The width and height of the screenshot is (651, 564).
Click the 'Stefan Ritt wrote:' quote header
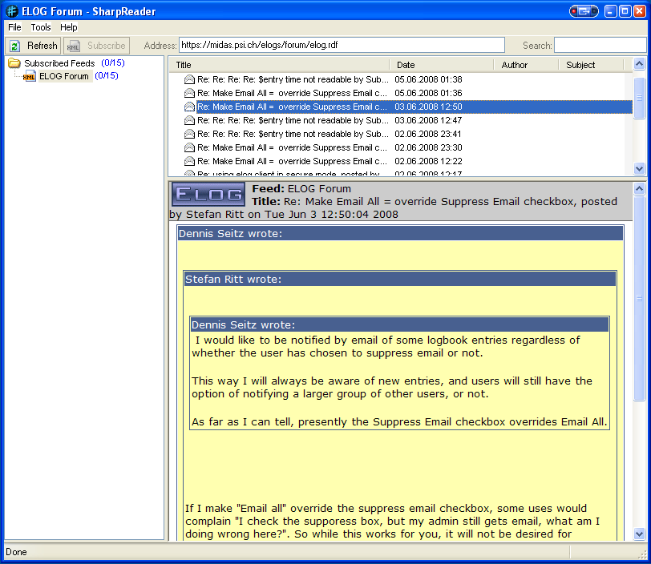click(400, 280)
